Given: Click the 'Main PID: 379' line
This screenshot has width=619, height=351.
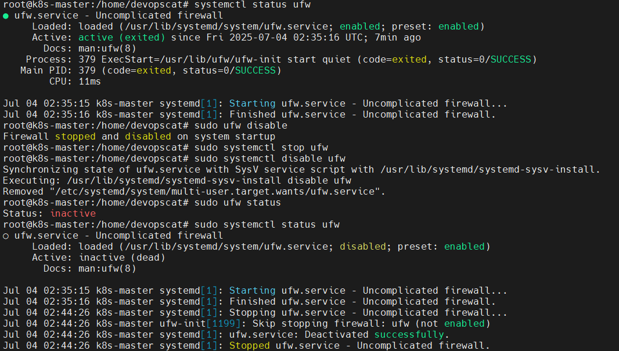Looking at the screenshot, I should 151,71.
